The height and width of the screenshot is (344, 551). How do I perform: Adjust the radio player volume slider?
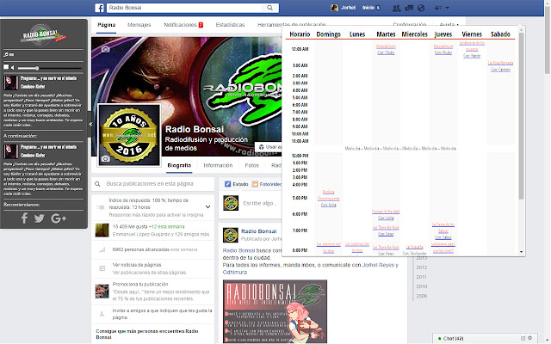pyautogui.click(x=49, y=68)
